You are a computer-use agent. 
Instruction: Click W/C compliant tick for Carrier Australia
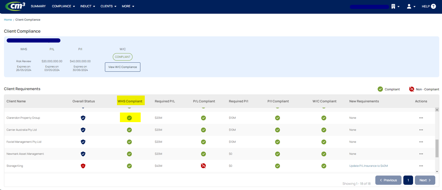click(324, 130)
